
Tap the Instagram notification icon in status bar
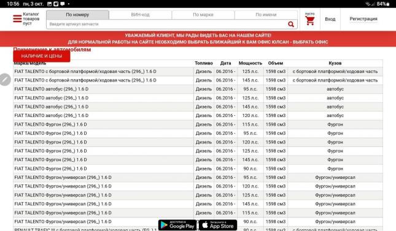click(x=56, y=4)
